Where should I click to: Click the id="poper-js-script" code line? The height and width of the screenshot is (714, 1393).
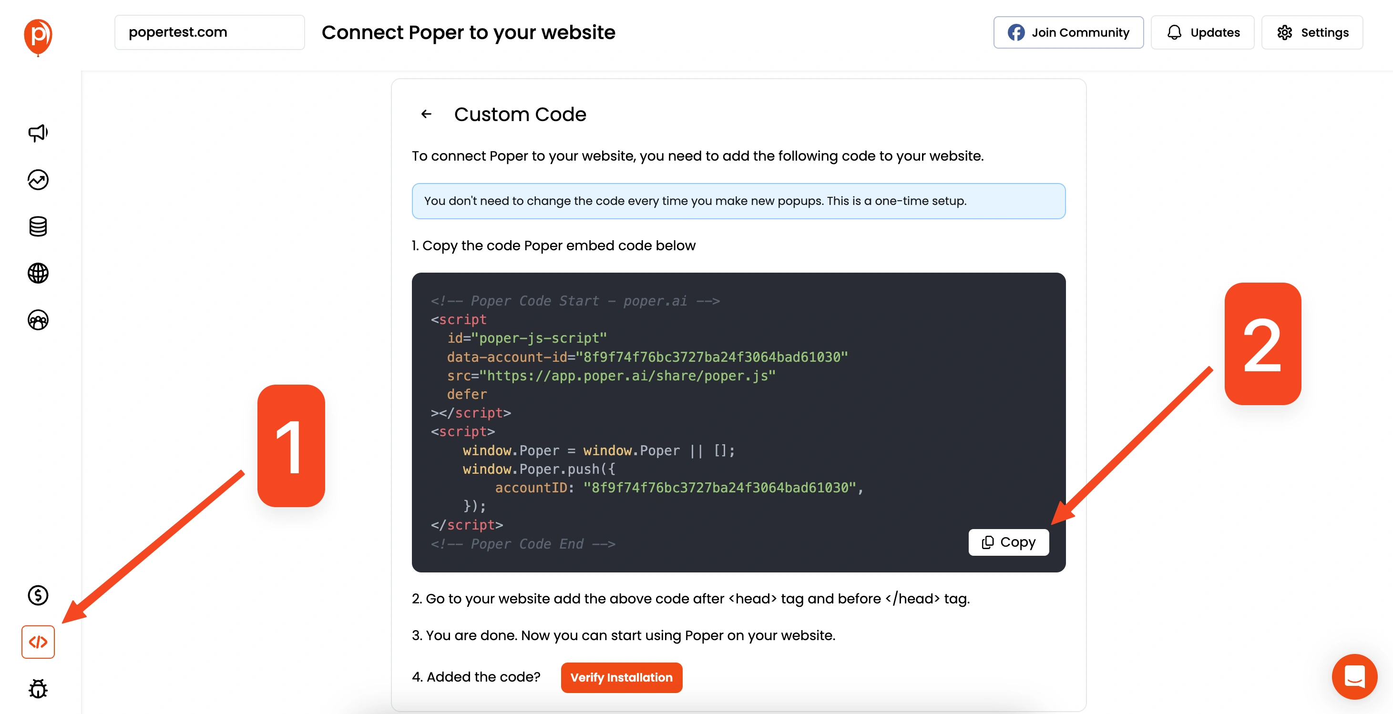click(527, 338)
